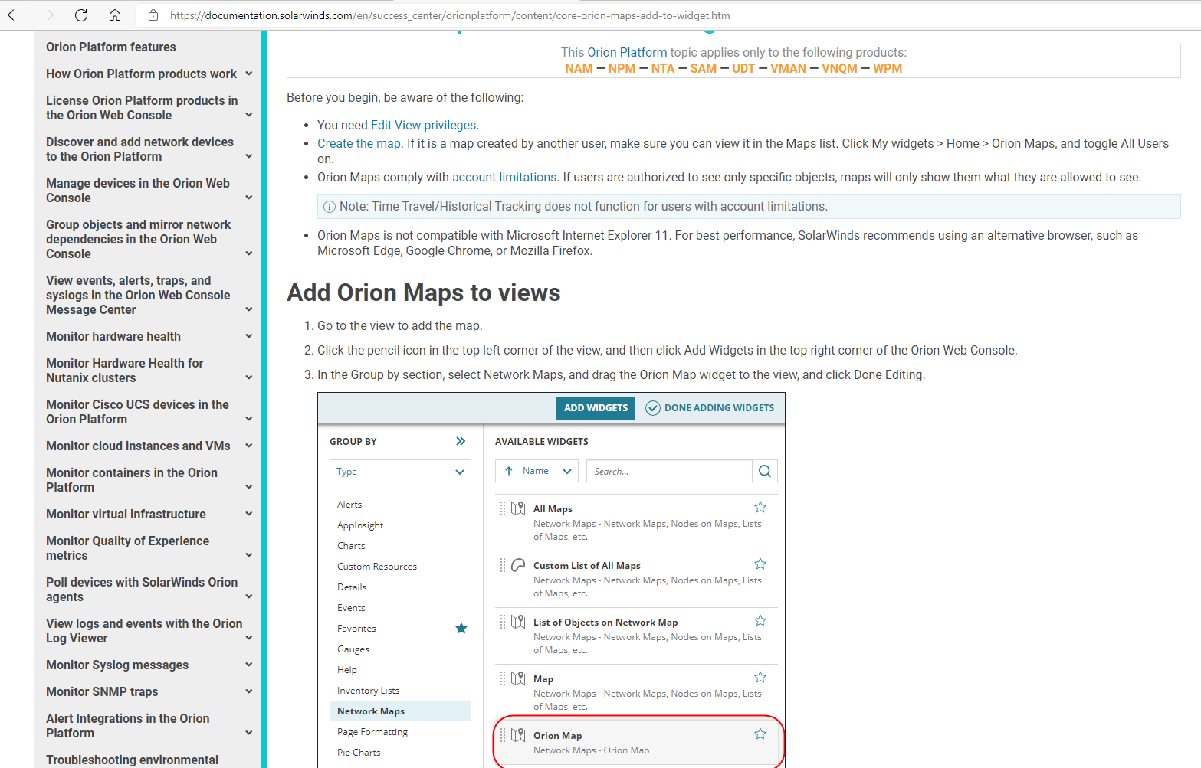Click the All Maps widget map icon
The height and width of the screenshot is (768, 1201).
(518, 508)
